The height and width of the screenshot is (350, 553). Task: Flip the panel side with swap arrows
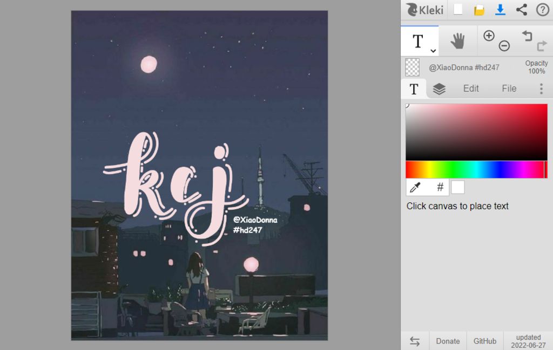[415, 341]
